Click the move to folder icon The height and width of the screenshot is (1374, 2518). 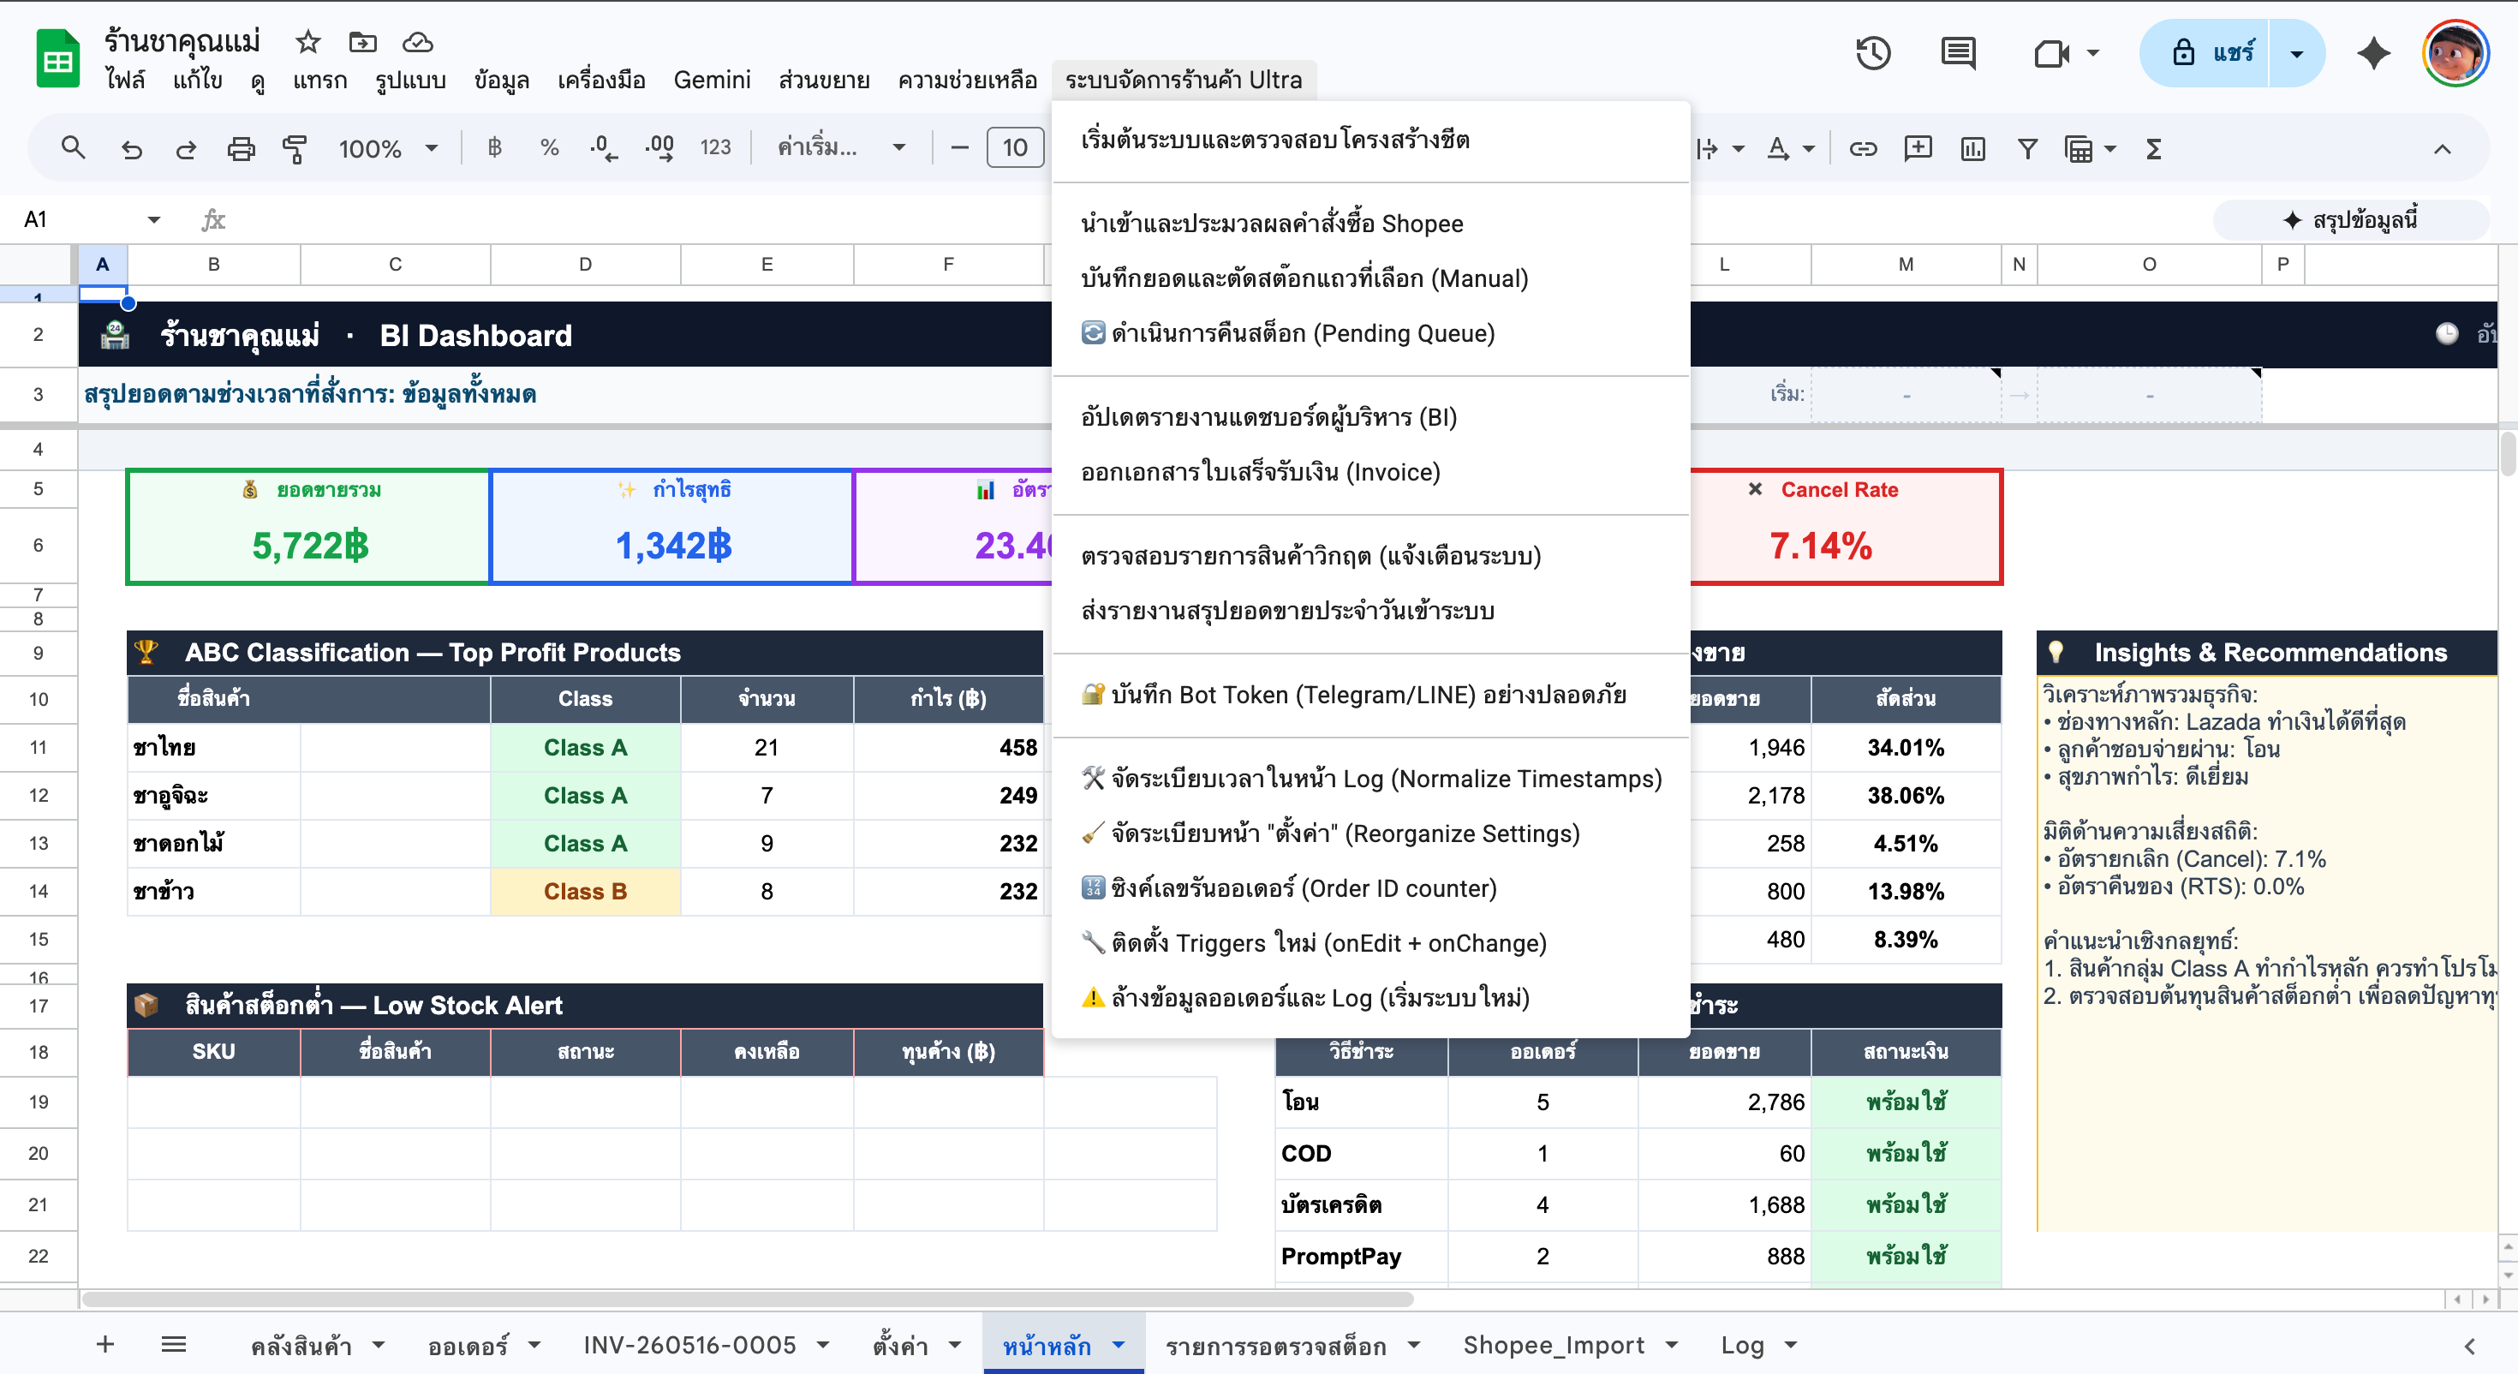click(x=362, y=42)
